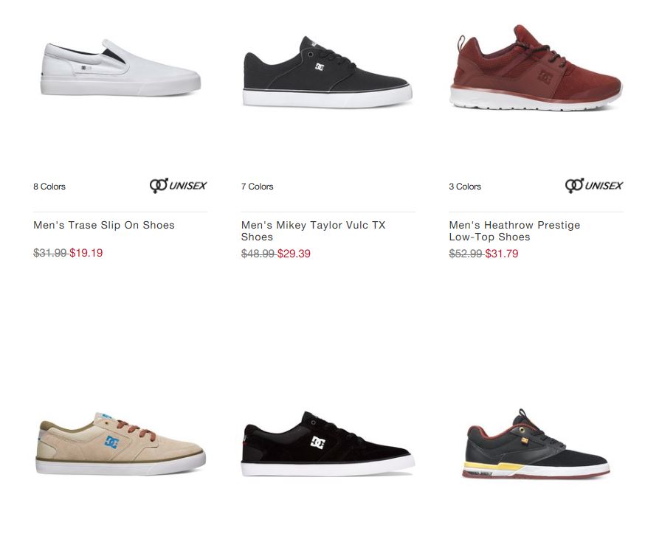Viewport: 645px width, 539px height.
Task: Open Men's Heathrow Prestige Low-Top Shoes link
Action: click(x=514, y=231)
